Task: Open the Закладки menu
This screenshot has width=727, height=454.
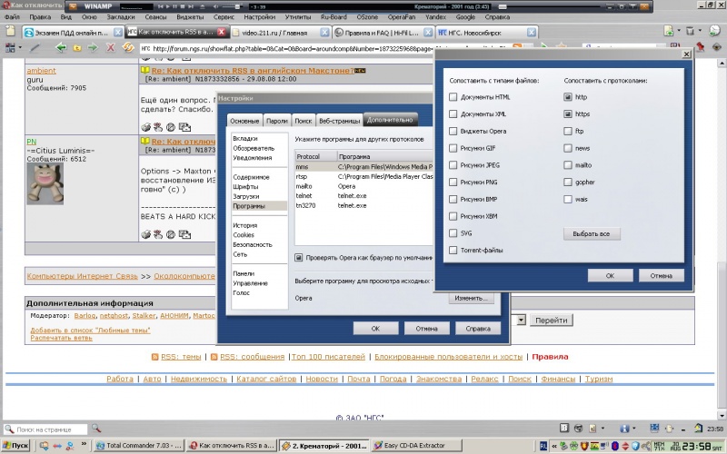Action: click(120, 17)
